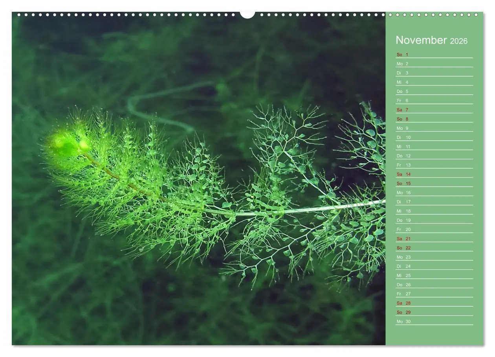Click the November 2026 heading
This screenshot has height=357, width=495.
tap(431, 40)
